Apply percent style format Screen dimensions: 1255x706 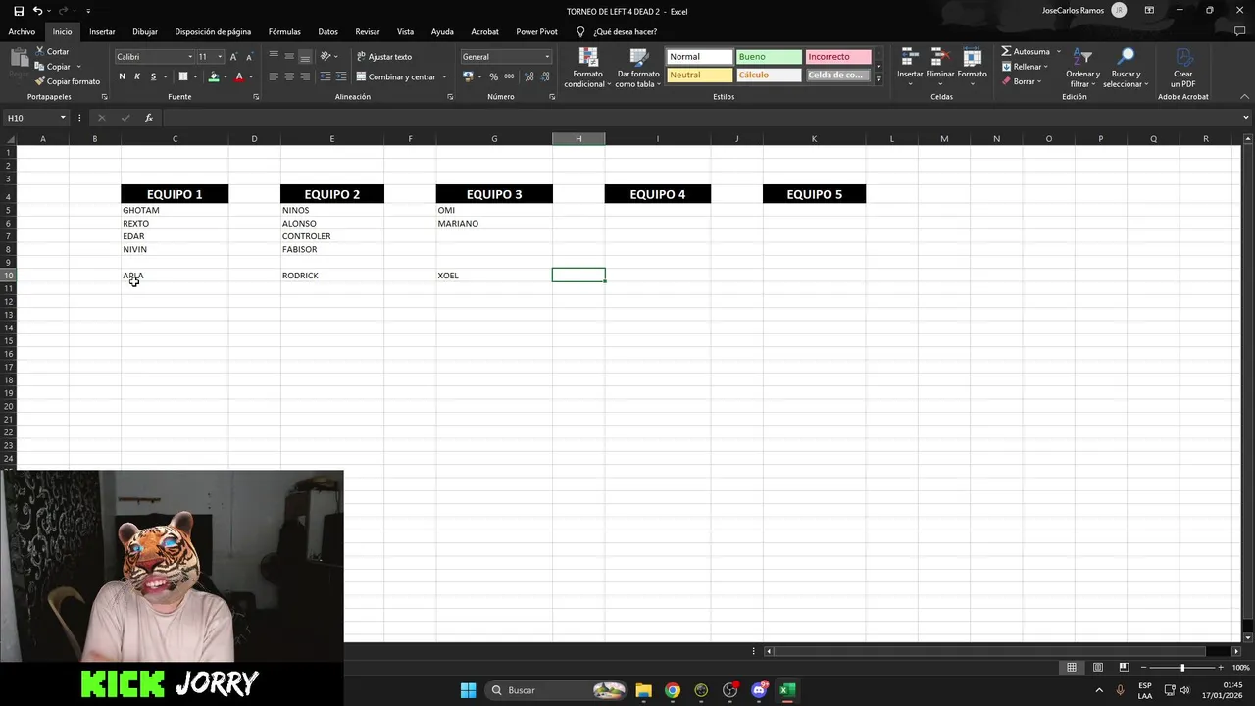[x=493, y=76]
